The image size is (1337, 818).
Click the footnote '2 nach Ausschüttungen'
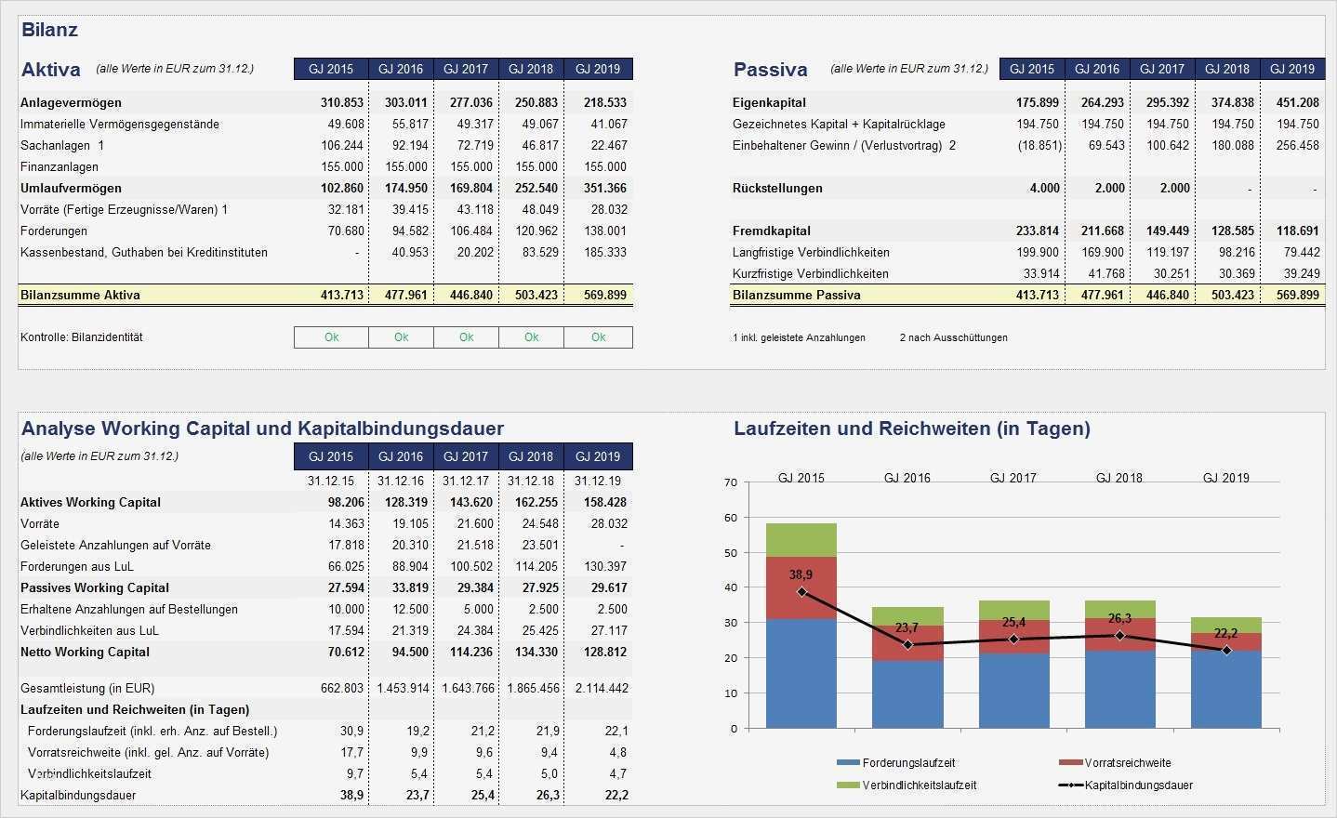pos(952,337)
